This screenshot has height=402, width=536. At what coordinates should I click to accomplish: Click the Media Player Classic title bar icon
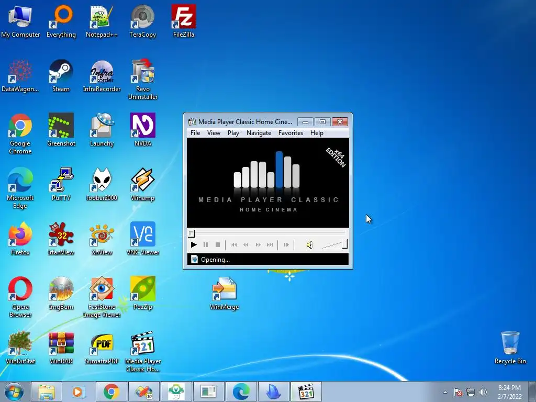192,121
